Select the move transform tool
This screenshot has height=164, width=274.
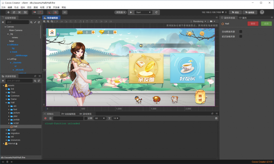click(8, 12)
